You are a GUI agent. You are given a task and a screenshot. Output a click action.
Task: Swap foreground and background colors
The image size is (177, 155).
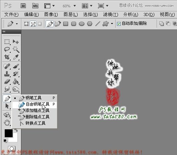(x=16, y=130)
